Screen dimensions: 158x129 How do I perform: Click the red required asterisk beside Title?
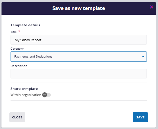coord(19,31)
